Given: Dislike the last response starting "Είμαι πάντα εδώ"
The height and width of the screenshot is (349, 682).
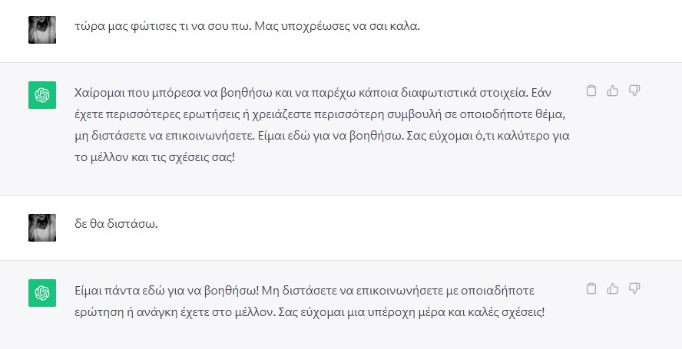Looking at the screenshot, I should [x=634, y=289].
